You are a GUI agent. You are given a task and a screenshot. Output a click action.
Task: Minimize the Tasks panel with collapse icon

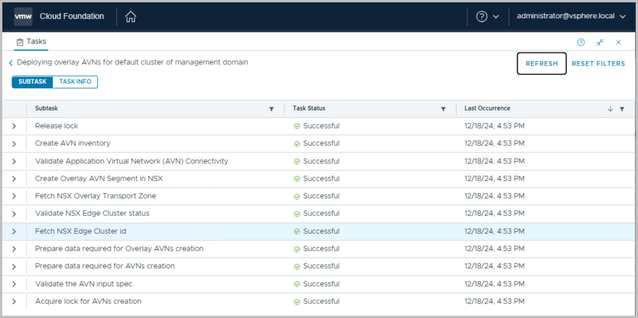tap(600, 42)
